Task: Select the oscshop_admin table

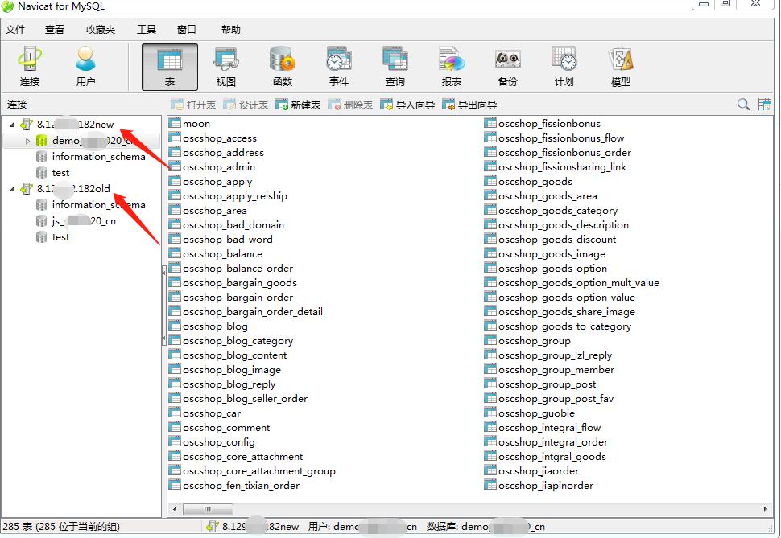Action: pos(219,166)
